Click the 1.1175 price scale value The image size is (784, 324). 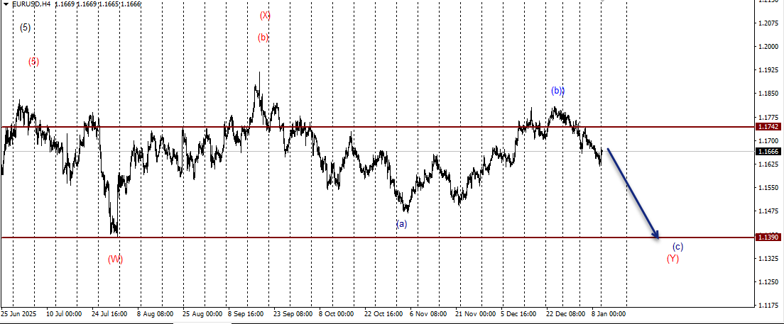point(768,305)
